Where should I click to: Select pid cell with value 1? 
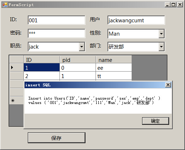pos(78,76)
